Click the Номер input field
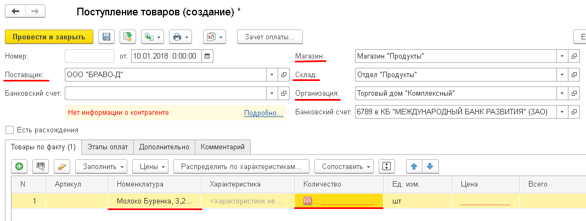The height and width of the screenshot is (221, 586). click(89, 56)
